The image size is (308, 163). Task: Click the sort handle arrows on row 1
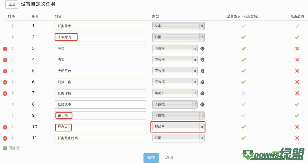13,26
